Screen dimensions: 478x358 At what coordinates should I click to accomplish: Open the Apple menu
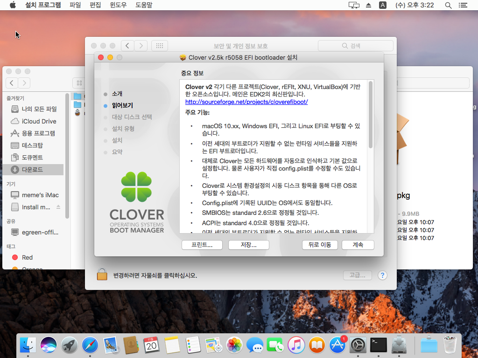point(13,5)
